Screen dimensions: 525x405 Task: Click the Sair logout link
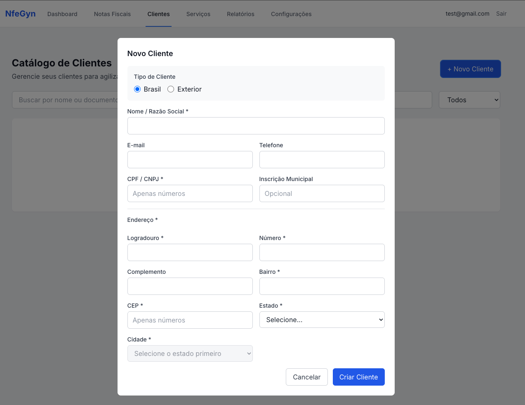point(501,14)
